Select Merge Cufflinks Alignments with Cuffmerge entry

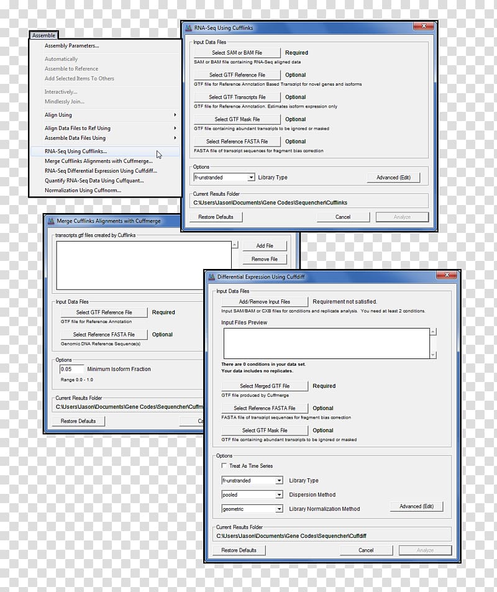point(106,161)
